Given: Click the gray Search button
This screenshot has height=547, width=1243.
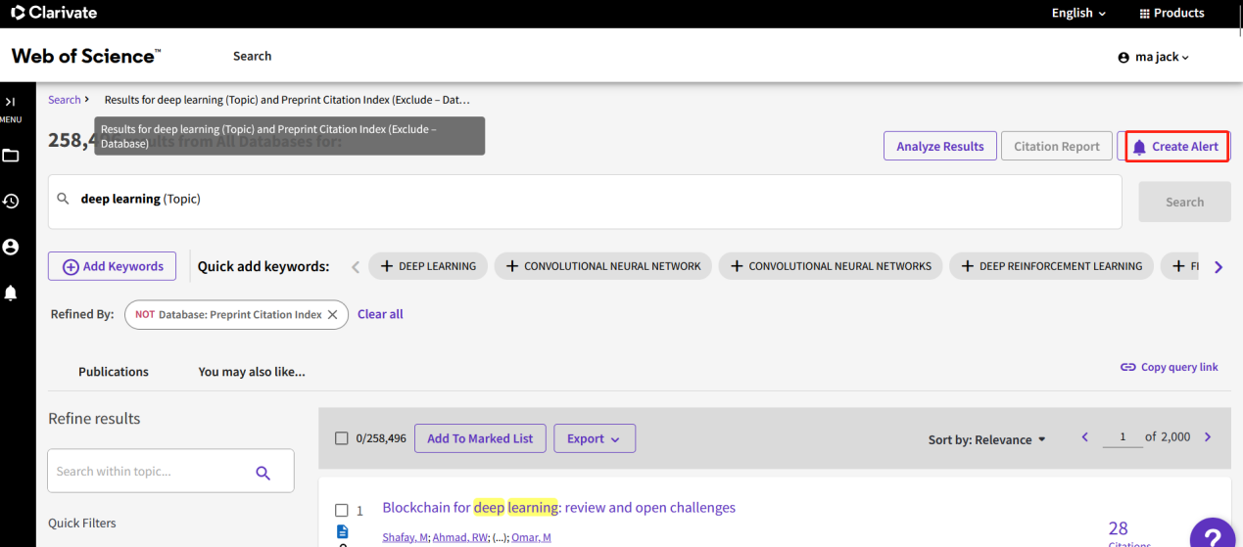Looking at the screenshot, I should coord(1184,202).
